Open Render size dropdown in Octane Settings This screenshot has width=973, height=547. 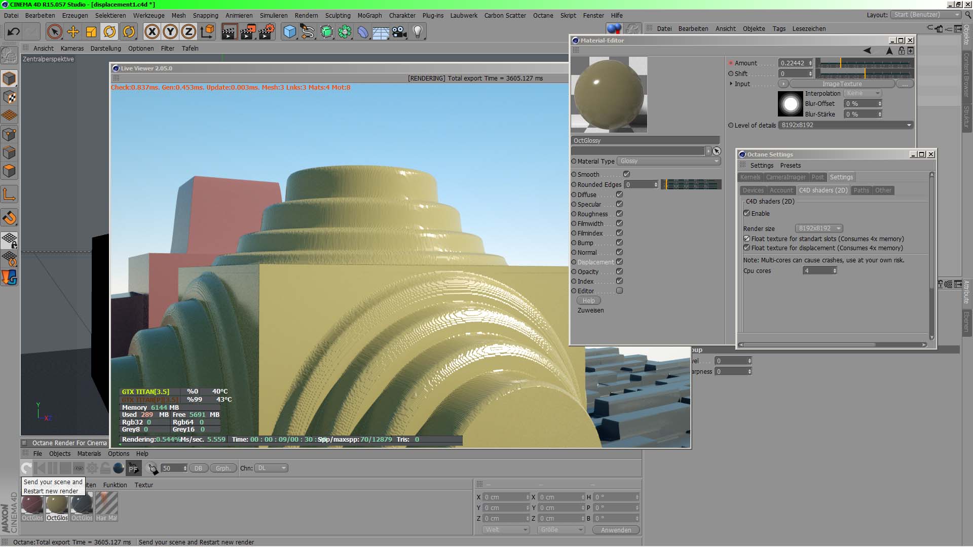819,228
